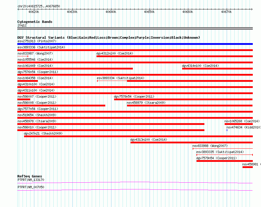
Task: Click the 40620k ruler label
Action: click(x=34, y=12)
